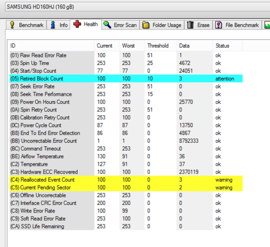Open the Erase tab
The width and height of the screenshot is (270, 247).
198,25
